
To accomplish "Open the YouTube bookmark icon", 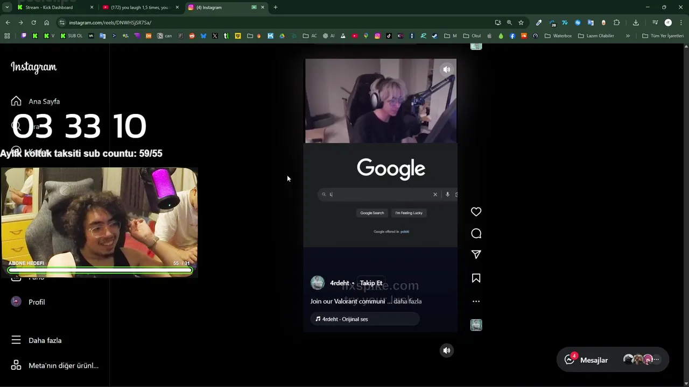I will click(355, 36).
